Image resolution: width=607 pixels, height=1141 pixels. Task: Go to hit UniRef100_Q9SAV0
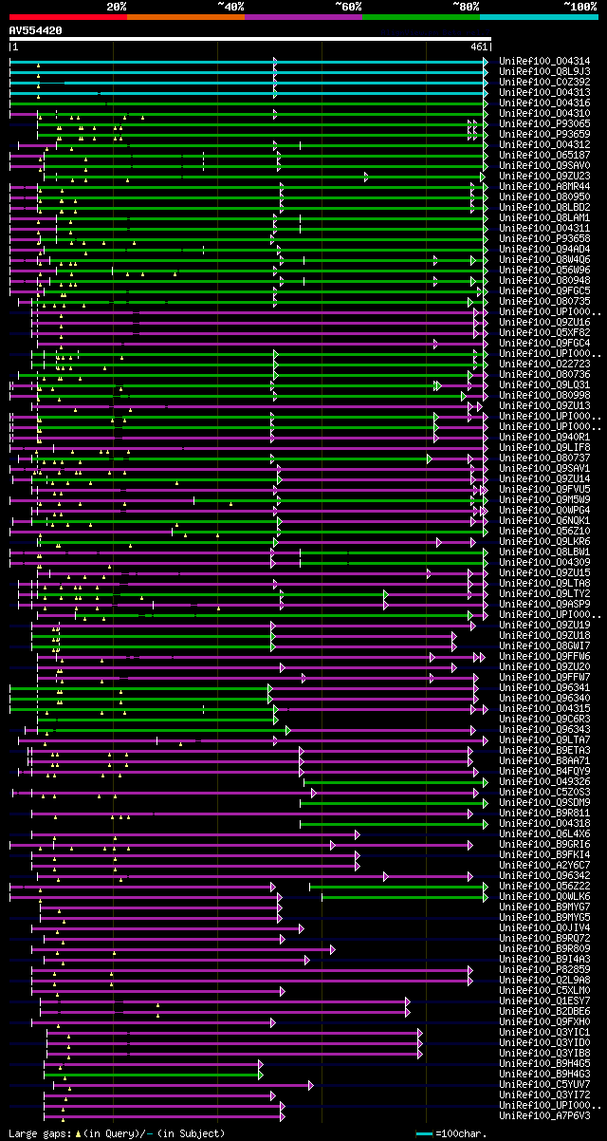click(544, 165)
